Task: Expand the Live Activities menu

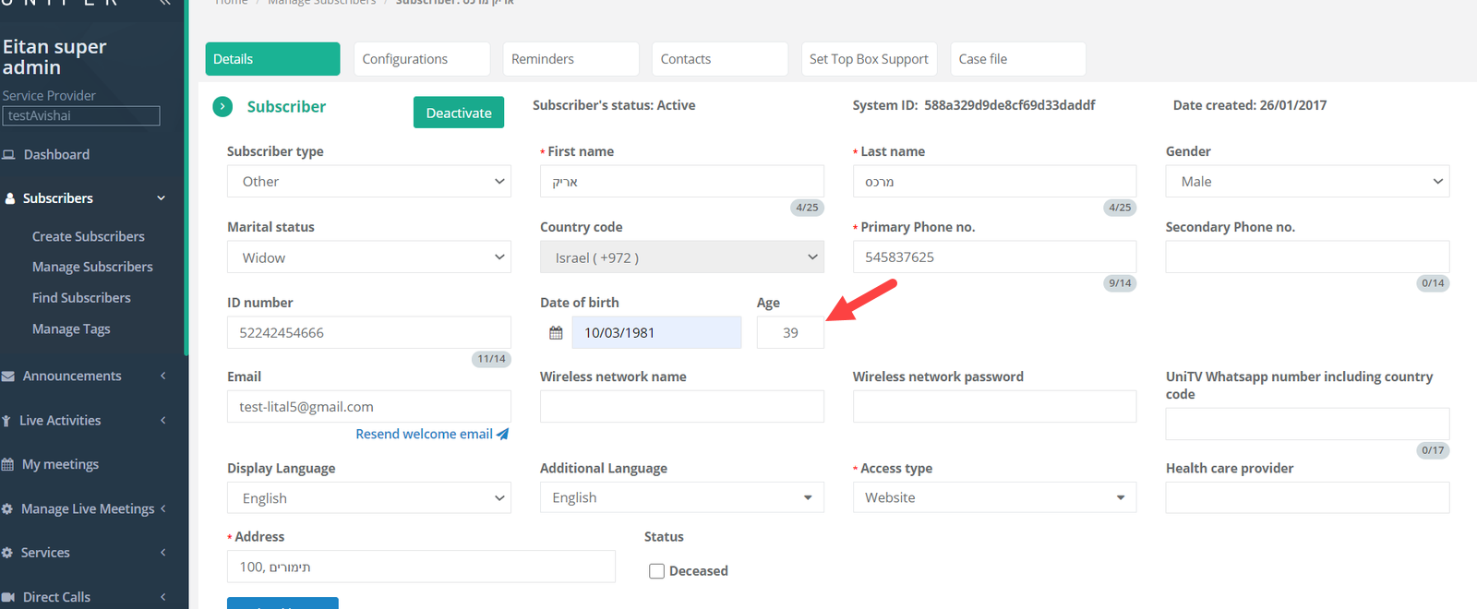Action: tap(60, 421)
